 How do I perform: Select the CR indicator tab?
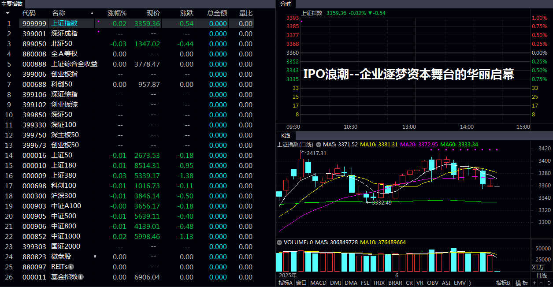pos(409,283)
